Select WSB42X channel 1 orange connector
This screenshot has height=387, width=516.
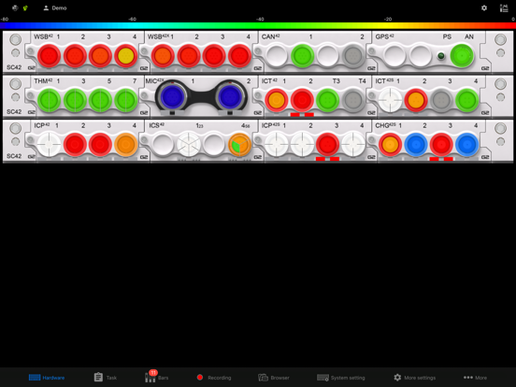point(163,56)
